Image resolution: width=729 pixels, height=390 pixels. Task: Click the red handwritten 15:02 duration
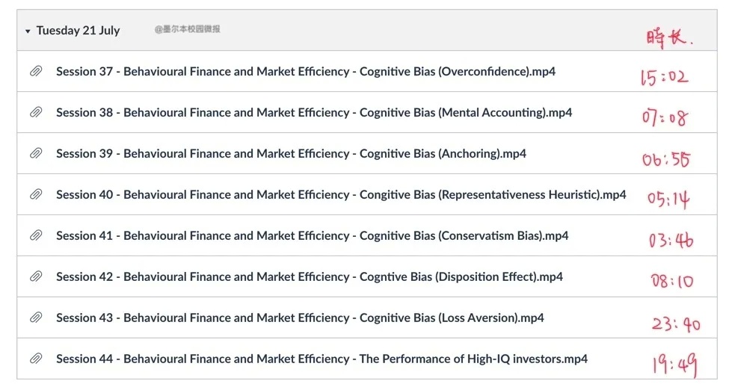665,77
